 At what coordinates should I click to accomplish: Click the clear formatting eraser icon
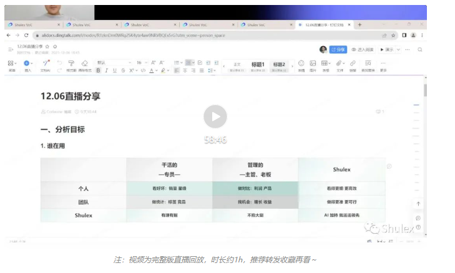click(84, 64)
